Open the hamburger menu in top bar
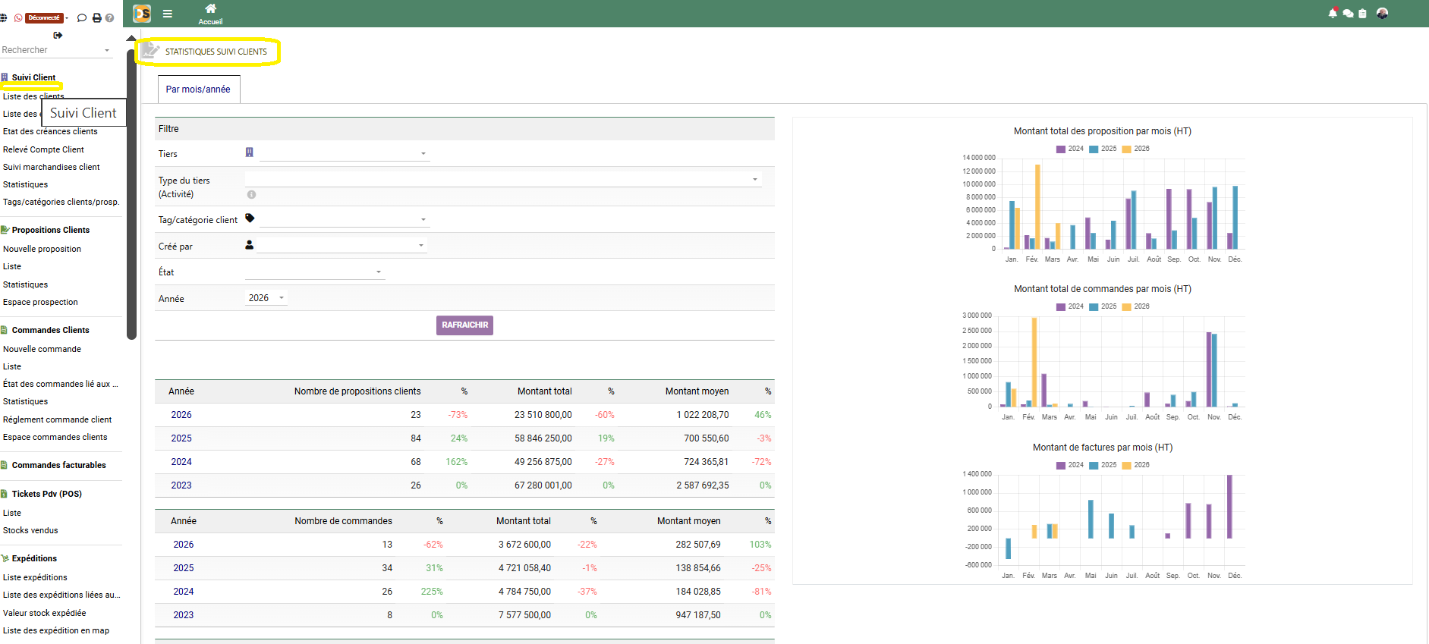Screen dimensions: 1429x644 coord(168,14)
